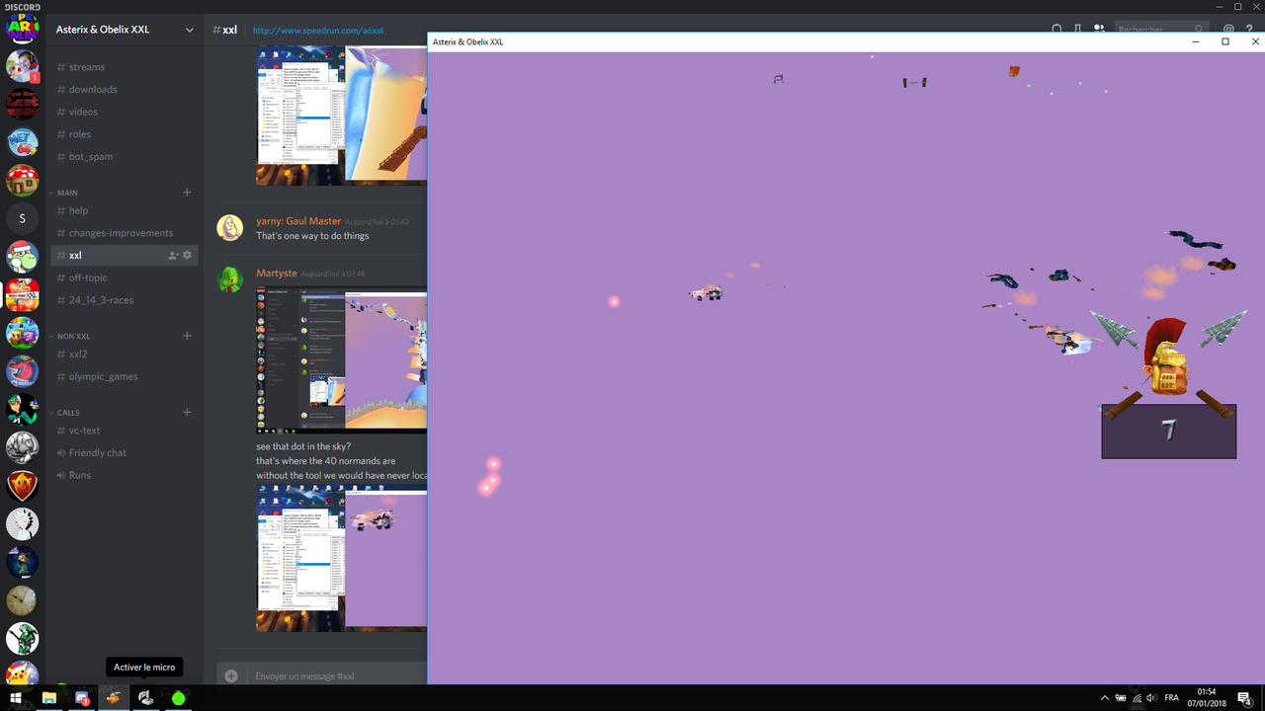This screenshot has height=711, width=1265.
Task: Expand the Asterix & Obelix XXL server dropdown
Action: pyautogui.click(x=190, y=30)
